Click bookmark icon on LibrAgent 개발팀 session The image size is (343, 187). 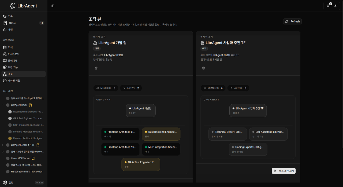(31, 105)
